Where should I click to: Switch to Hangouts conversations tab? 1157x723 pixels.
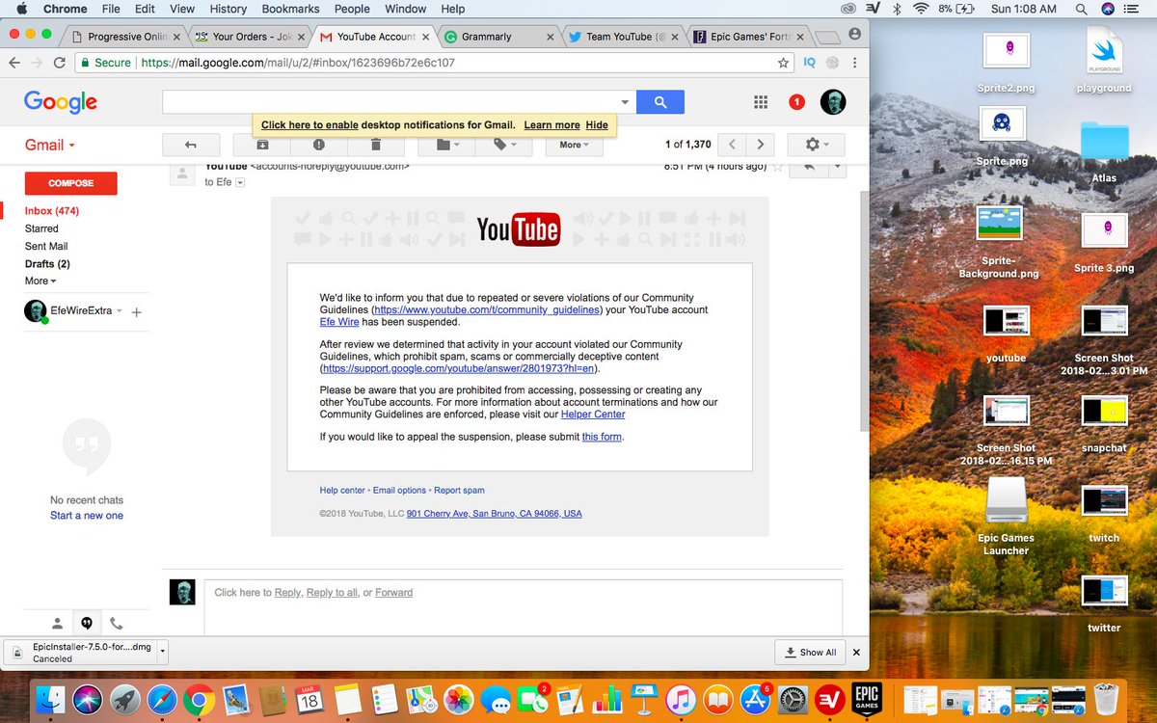pos(87,624)
